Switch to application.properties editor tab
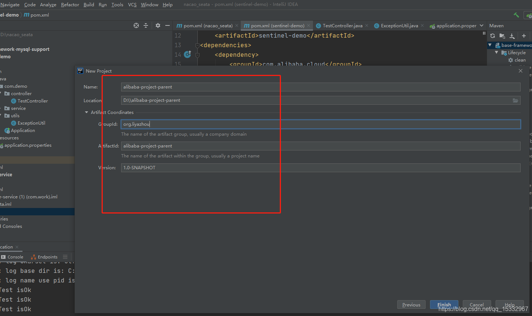 [453, 25]
